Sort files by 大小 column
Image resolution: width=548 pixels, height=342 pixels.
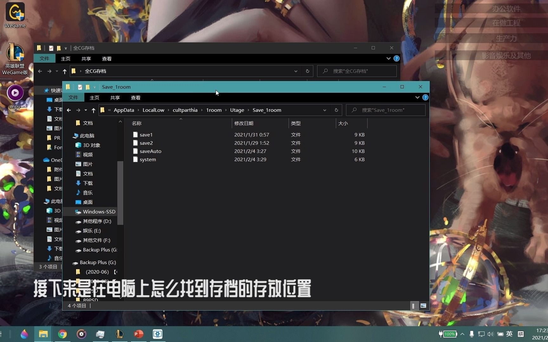point(351,123)
